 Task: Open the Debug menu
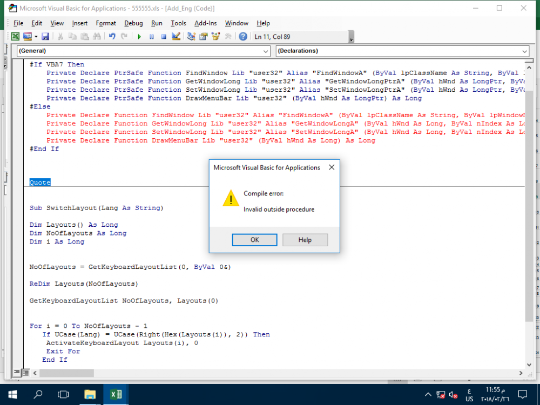pyautogui.click(x=133, y=23)
